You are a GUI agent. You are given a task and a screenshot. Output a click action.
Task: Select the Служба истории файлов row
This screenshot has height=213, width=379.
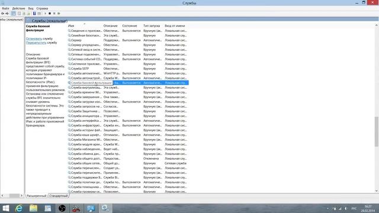coord(128,130)
